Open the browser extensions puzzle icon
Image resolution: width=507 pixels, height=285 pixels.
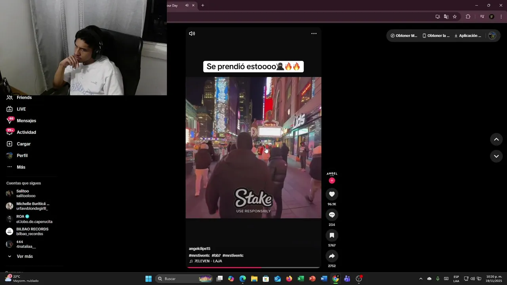point(468,17)
